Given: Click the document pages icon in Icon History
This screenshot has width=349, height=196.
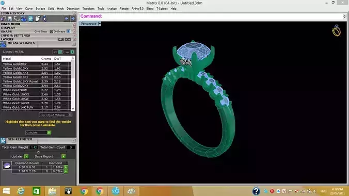Looking at the screenshot, I should coord(37,19).
